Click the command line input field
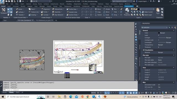Viewport: 177px width, 99px height. point(70,90)
